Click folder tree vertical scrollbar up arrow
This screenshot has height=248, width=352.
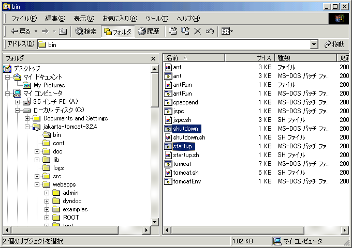pyautogui.click(x=154, y=69)
